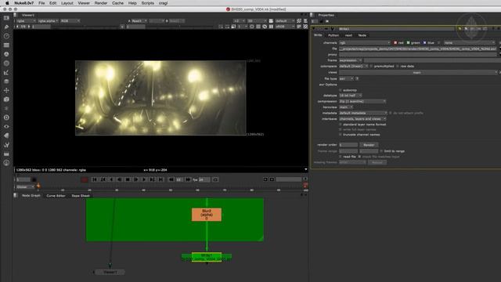Collapse the Write1 properties panel arrow
This screenshot has height=282, width=501.
point(313,29)
